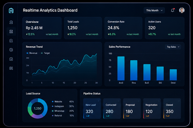193x128 pixels.
Task: Open the Top Sales dropdown
Action: [x=173, y=47]
